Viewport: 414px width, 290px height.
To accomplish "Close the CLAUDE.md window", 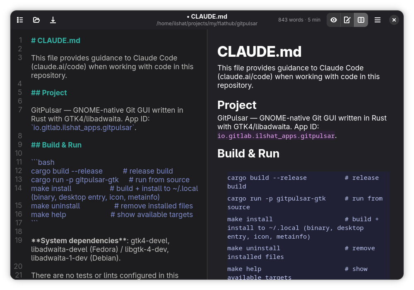I will point(394,20).
